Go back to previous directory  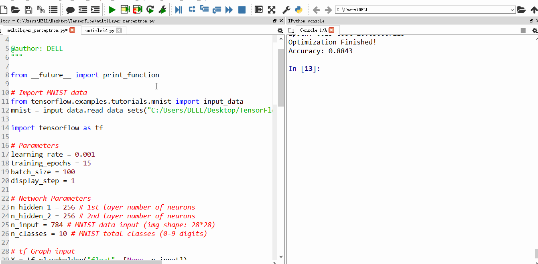pos(316,10)
